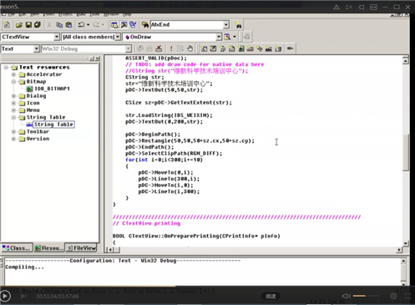
Task: Click the New Icon resource icon
Action: [232, 48]
